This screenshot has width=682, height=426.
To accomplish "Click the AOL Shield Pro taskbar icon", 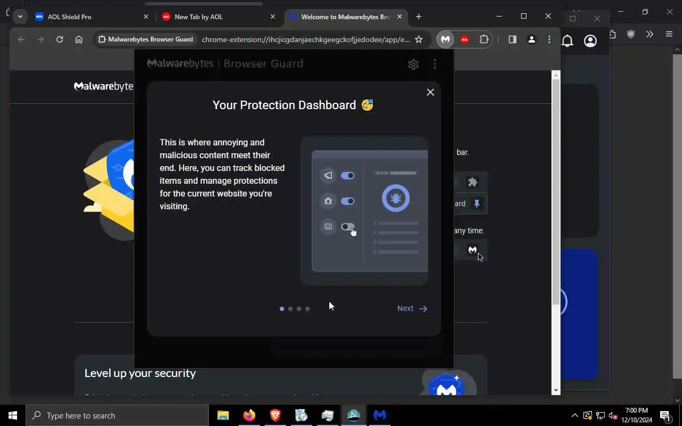I will tap(354, 415).
